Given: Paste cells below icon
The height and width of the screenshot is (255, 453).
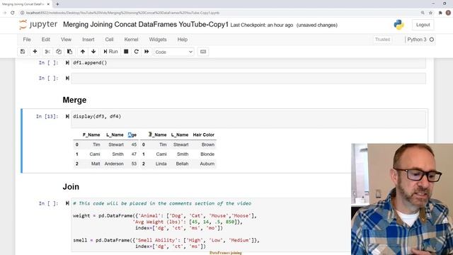Looking at the screenshot, I should pos(69,52).
